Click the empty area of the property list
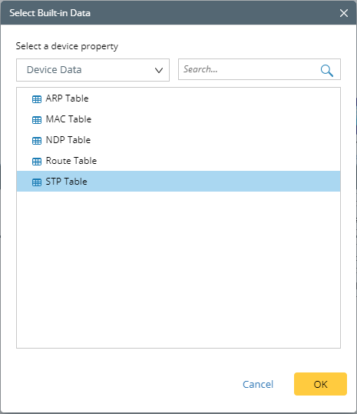357x414 pixels. coord(178,269)
